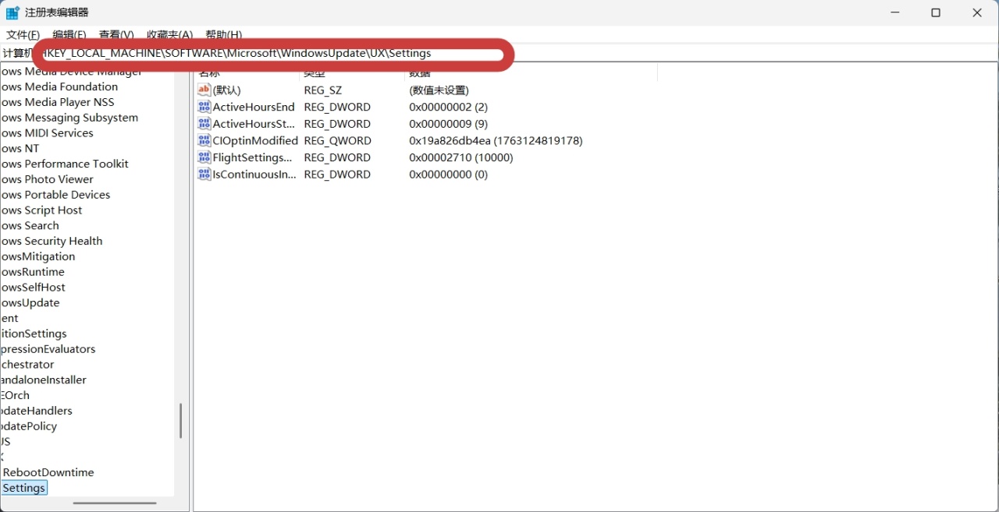This screenshot has height=512, width=999.
Task: Open the 查看(V) menu
Action: (x=116, y=35)
